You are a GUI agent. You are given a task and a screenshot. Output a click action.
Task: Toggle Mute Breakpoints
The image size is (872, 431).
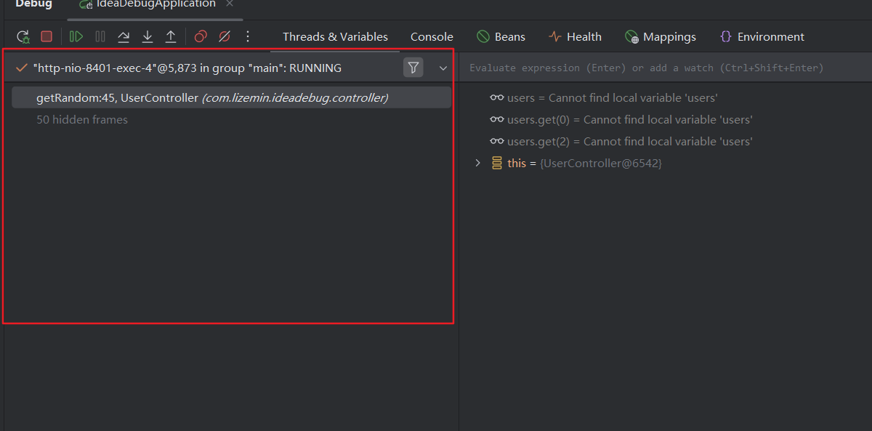point(225,36)
